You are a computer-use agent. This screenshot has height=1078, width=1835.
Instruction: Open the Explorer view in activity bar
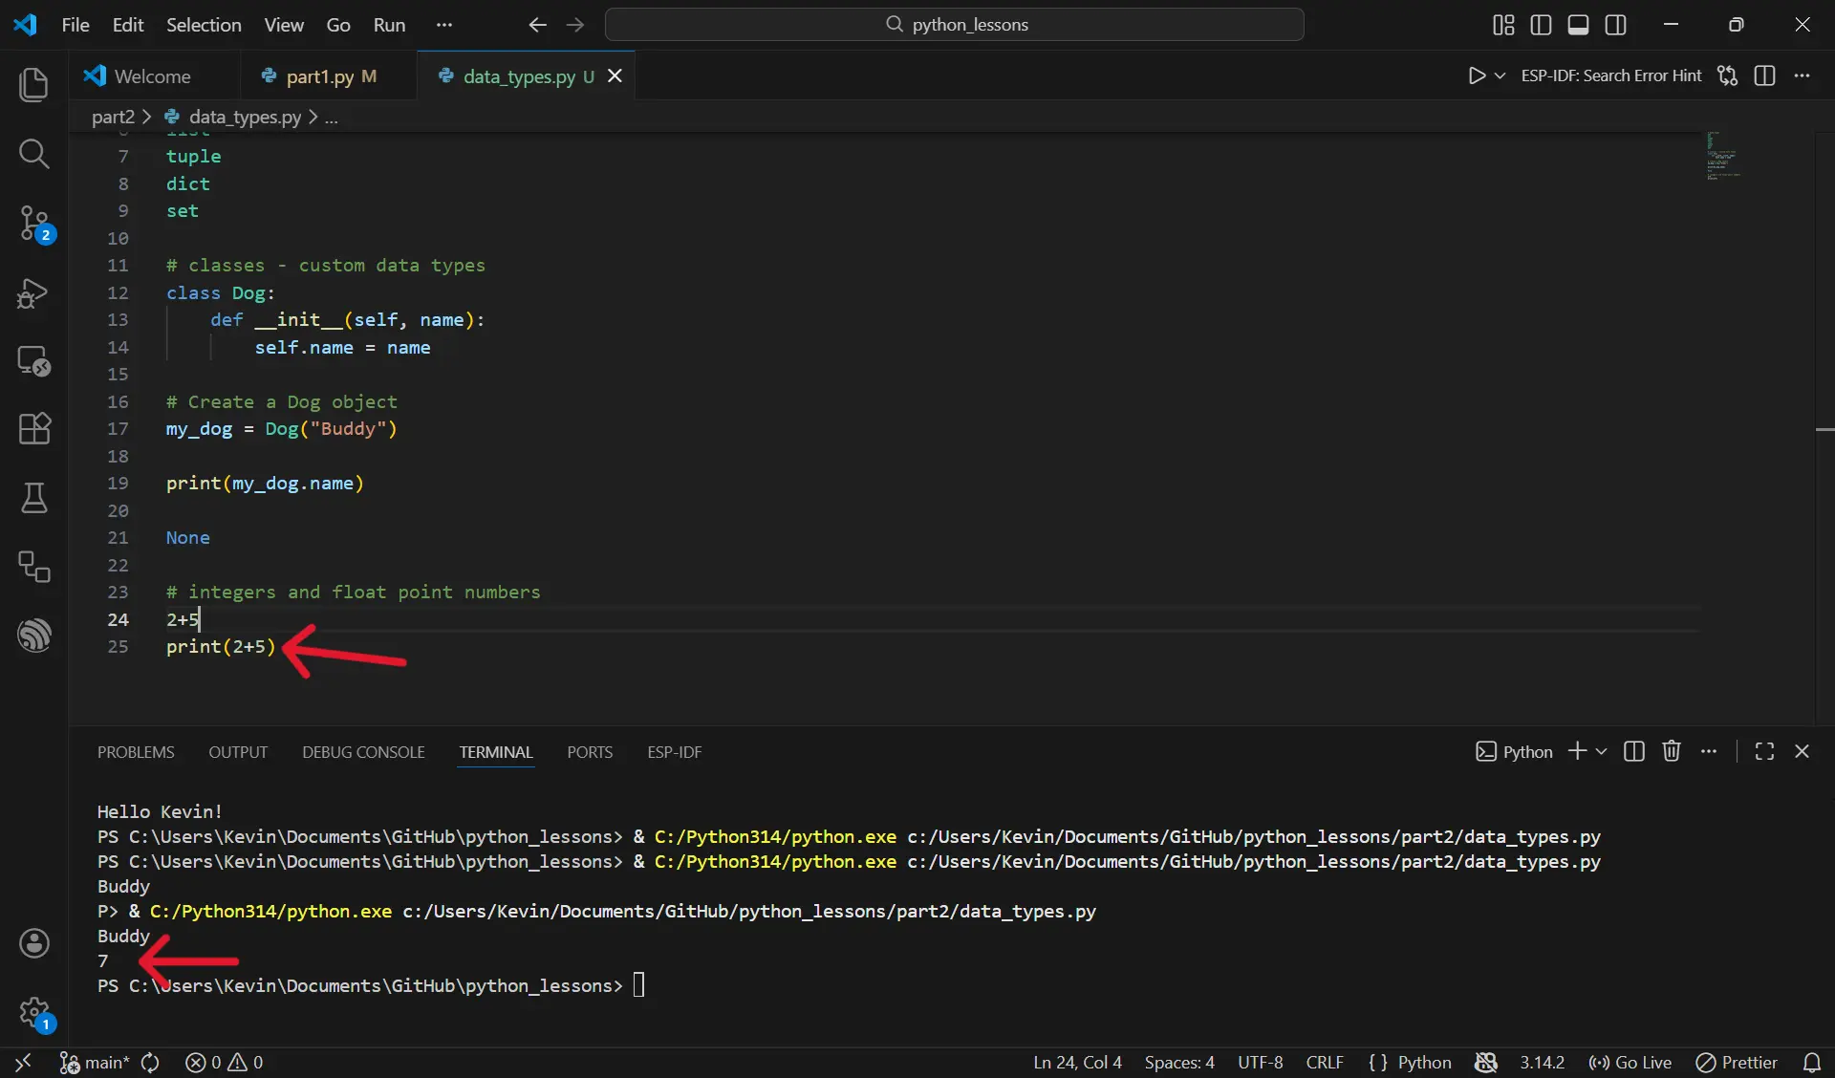(34, 84)
